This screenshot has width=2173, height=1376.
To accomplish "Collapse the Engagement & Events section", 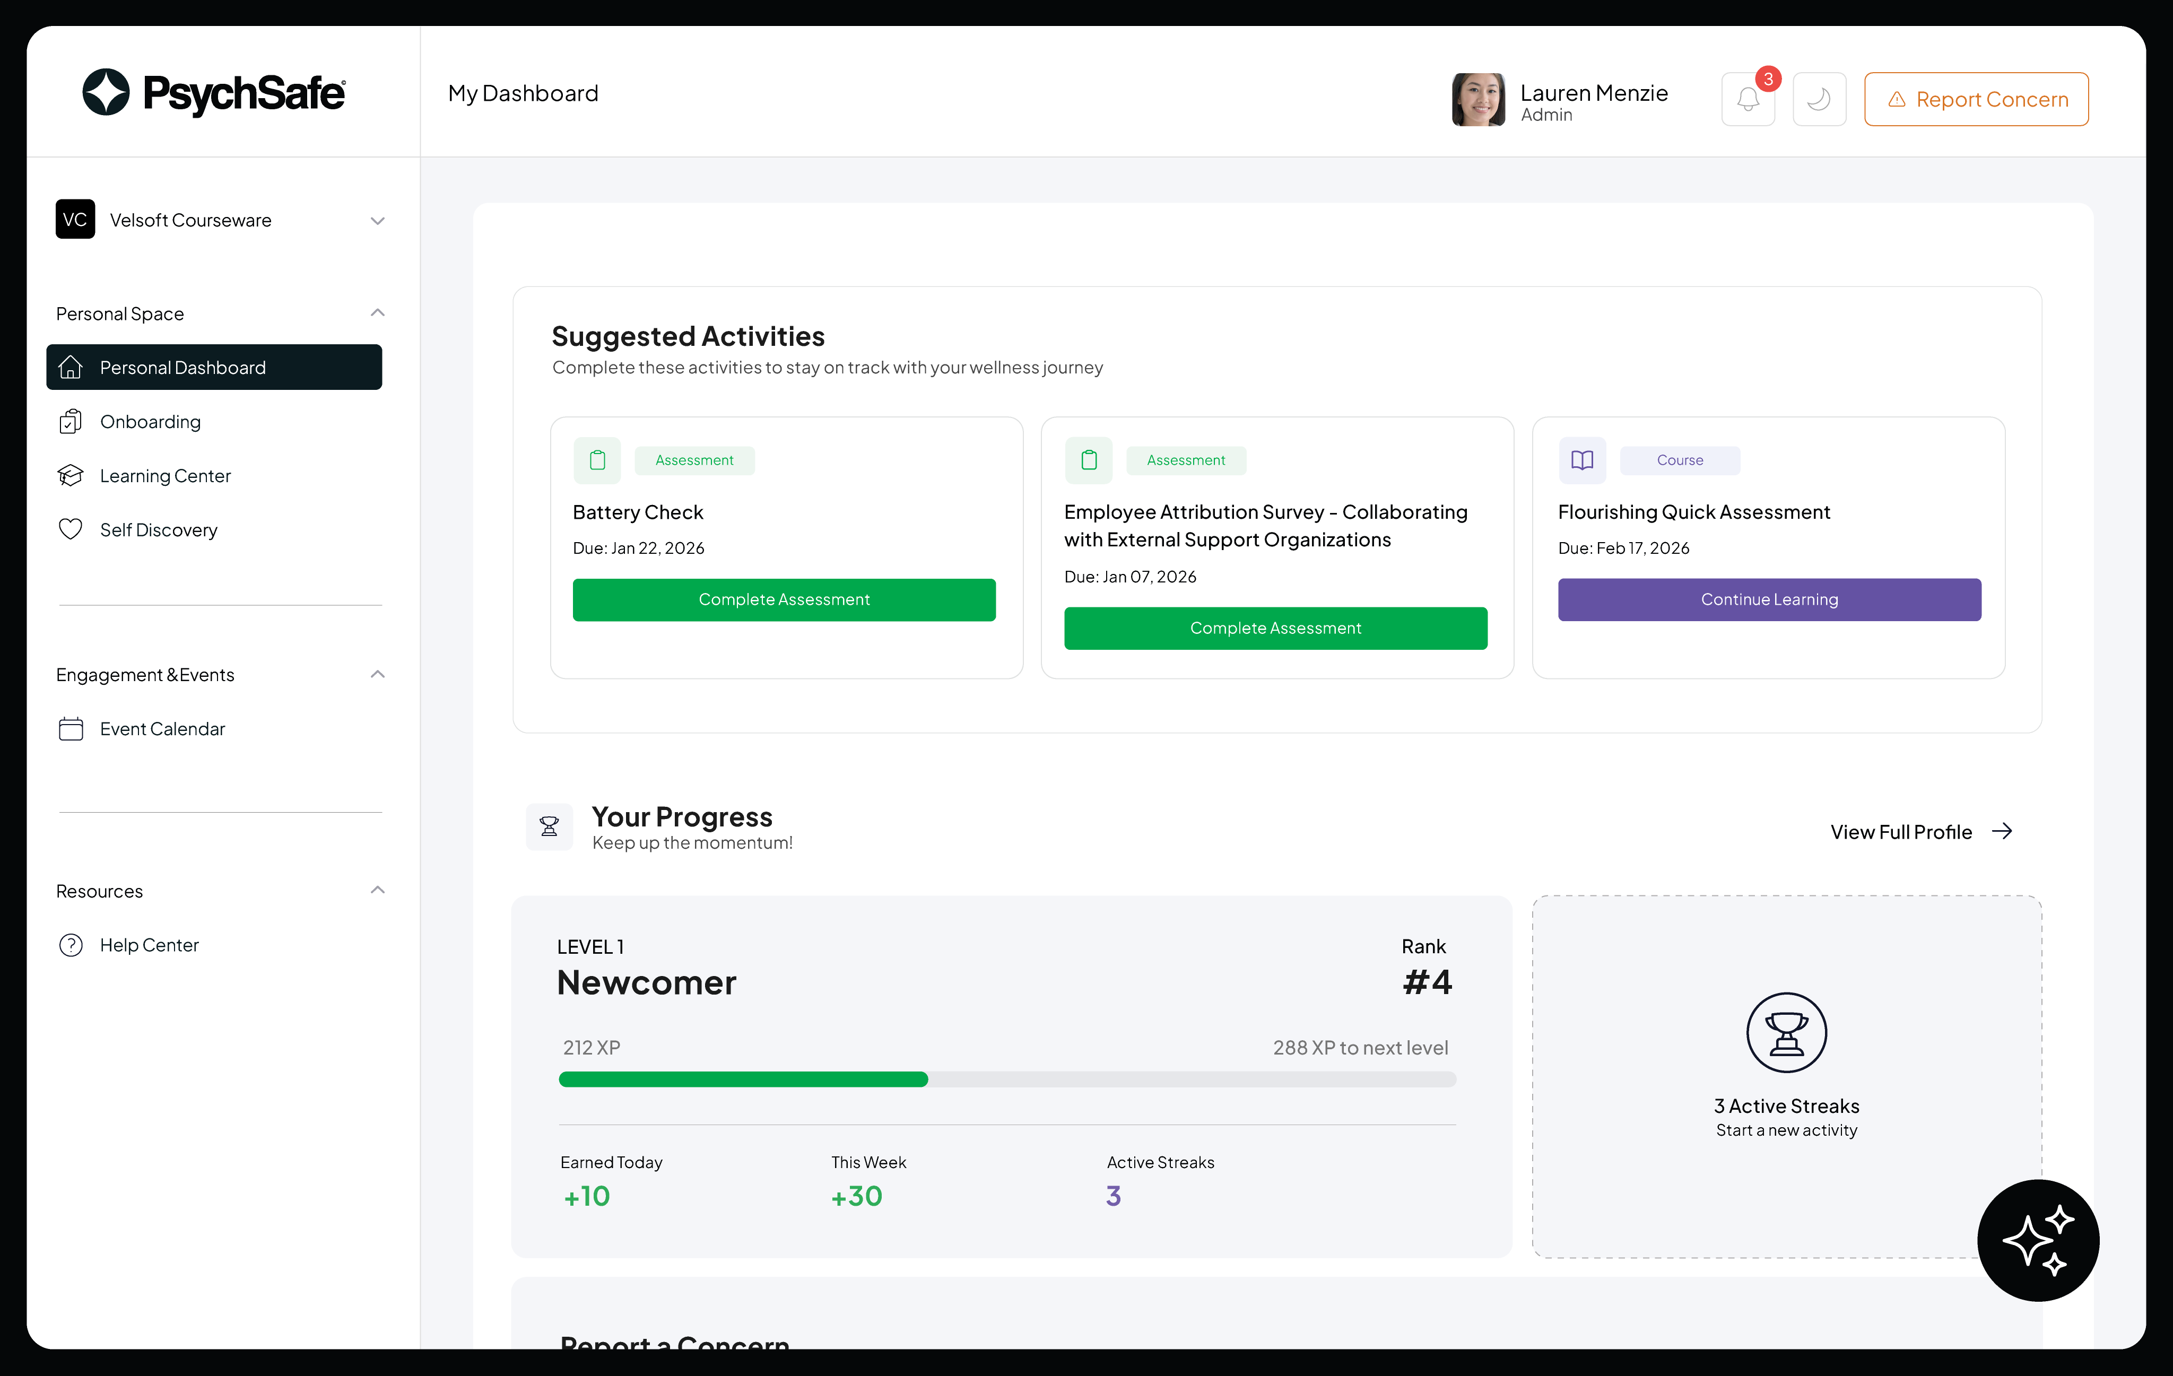I will [x=378, y=674].
